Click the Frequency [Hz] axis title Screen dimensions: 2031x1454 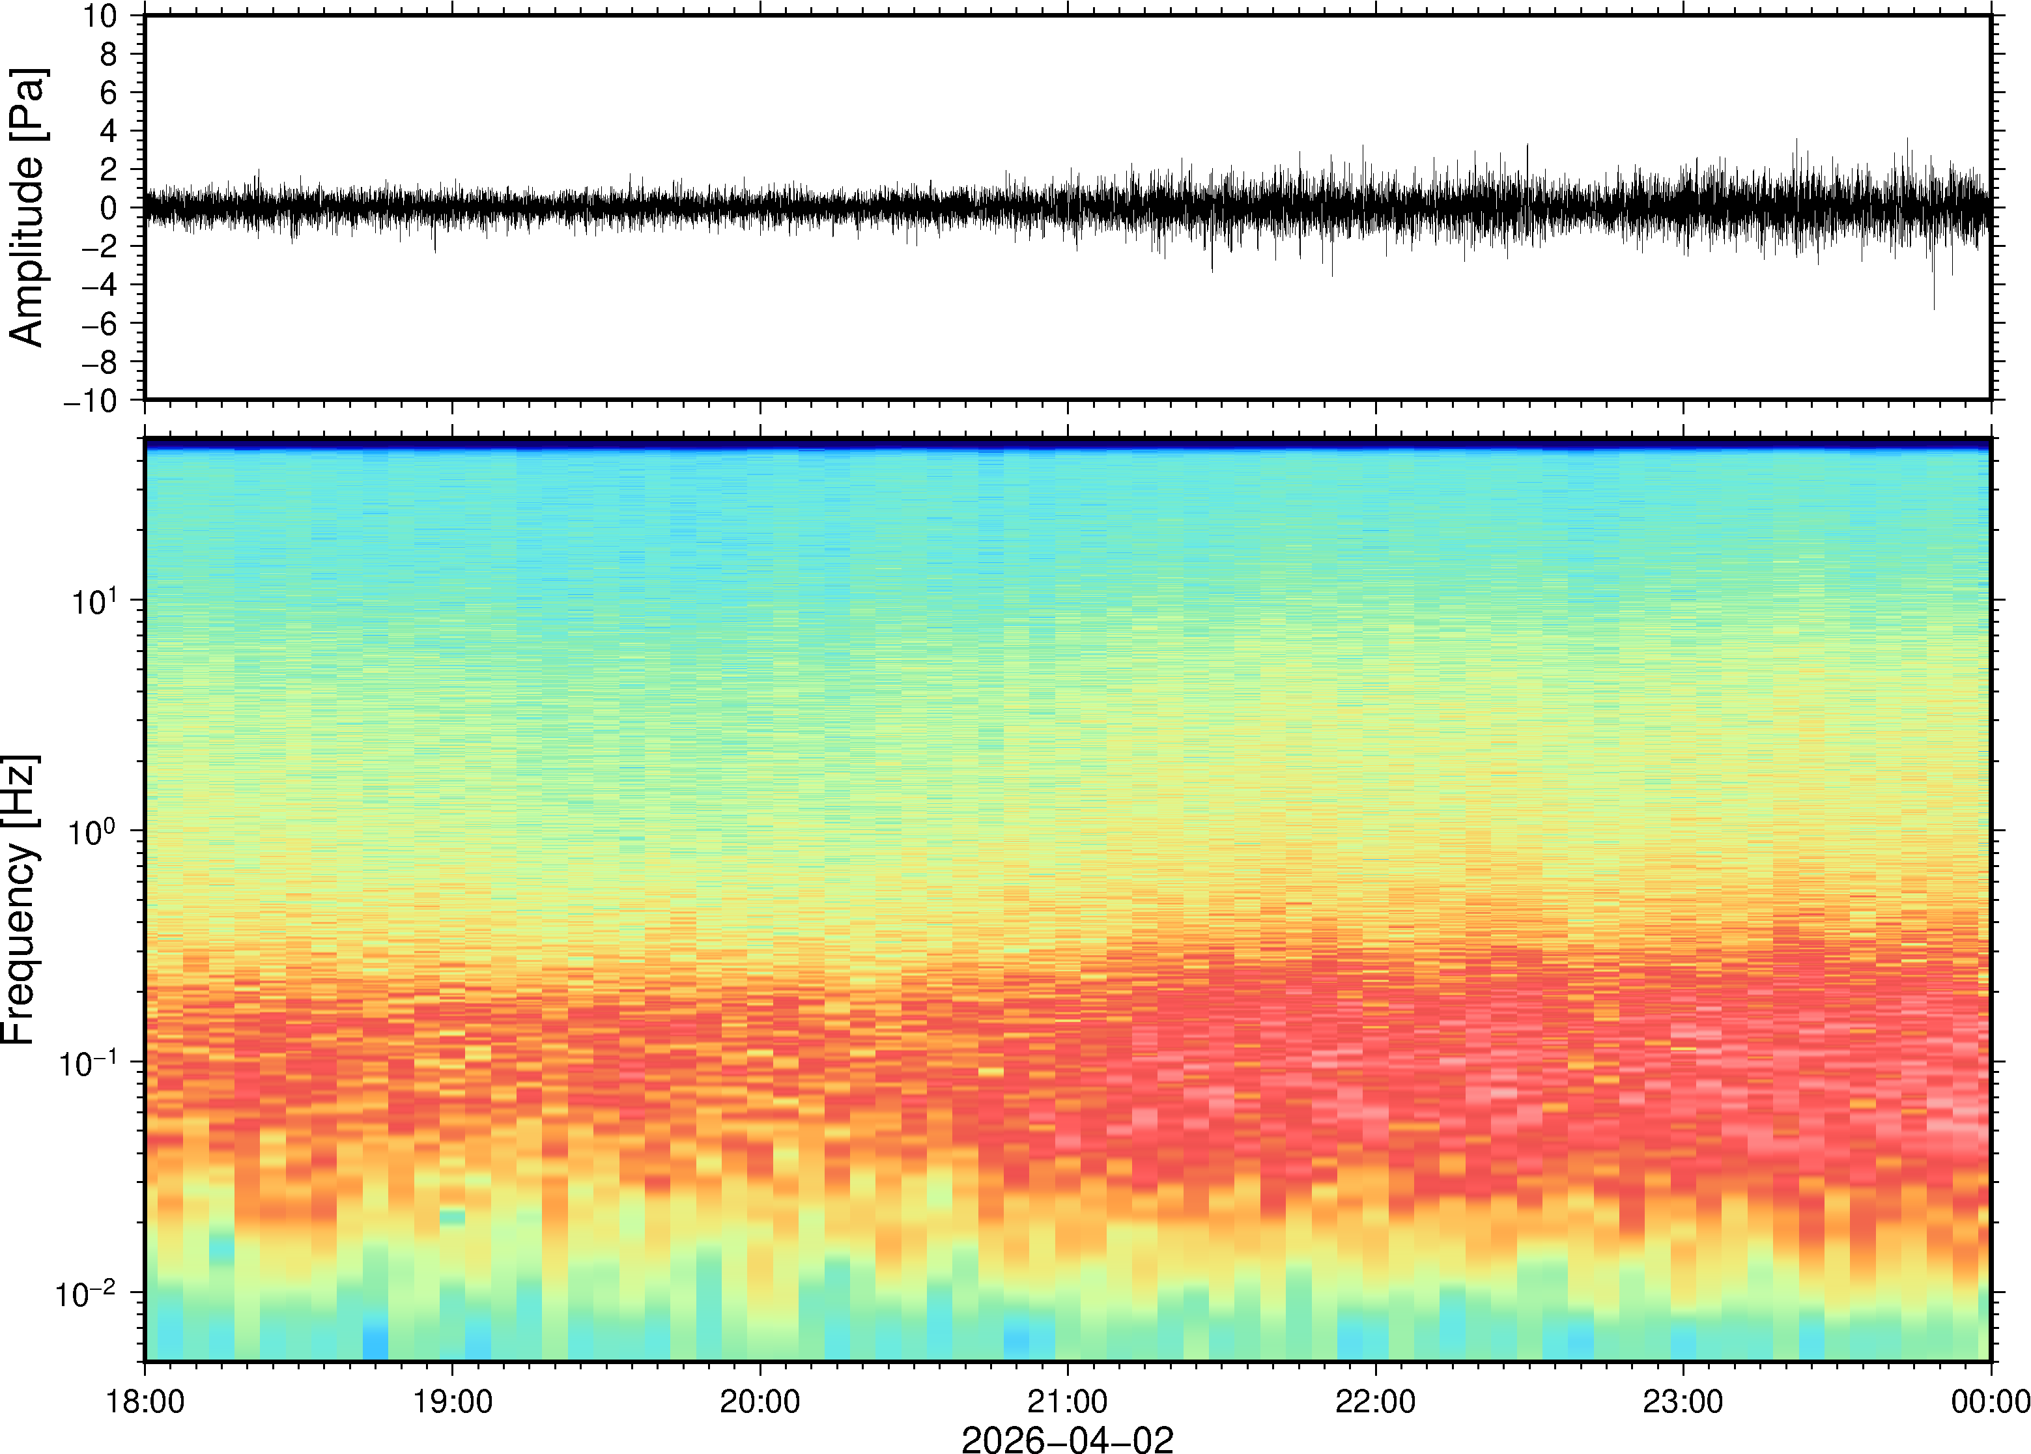pos(20,899)
